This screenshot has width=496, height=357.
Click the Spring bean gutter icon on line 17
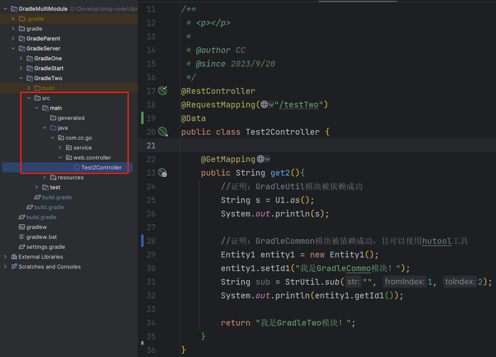(163, 91)
